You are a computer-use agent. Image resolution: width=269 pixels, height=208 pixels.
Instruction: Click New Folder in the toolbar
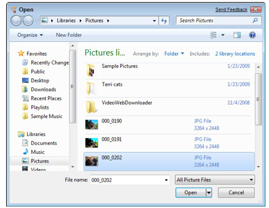point(69,35)
